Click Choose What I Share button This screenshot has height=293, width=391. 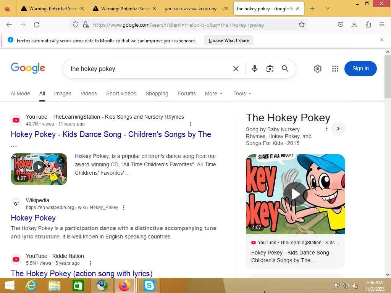[229, 40]
